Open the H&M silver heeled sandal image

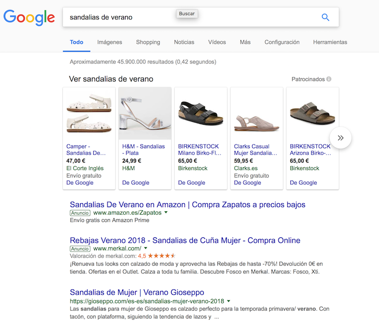(145, 113)
